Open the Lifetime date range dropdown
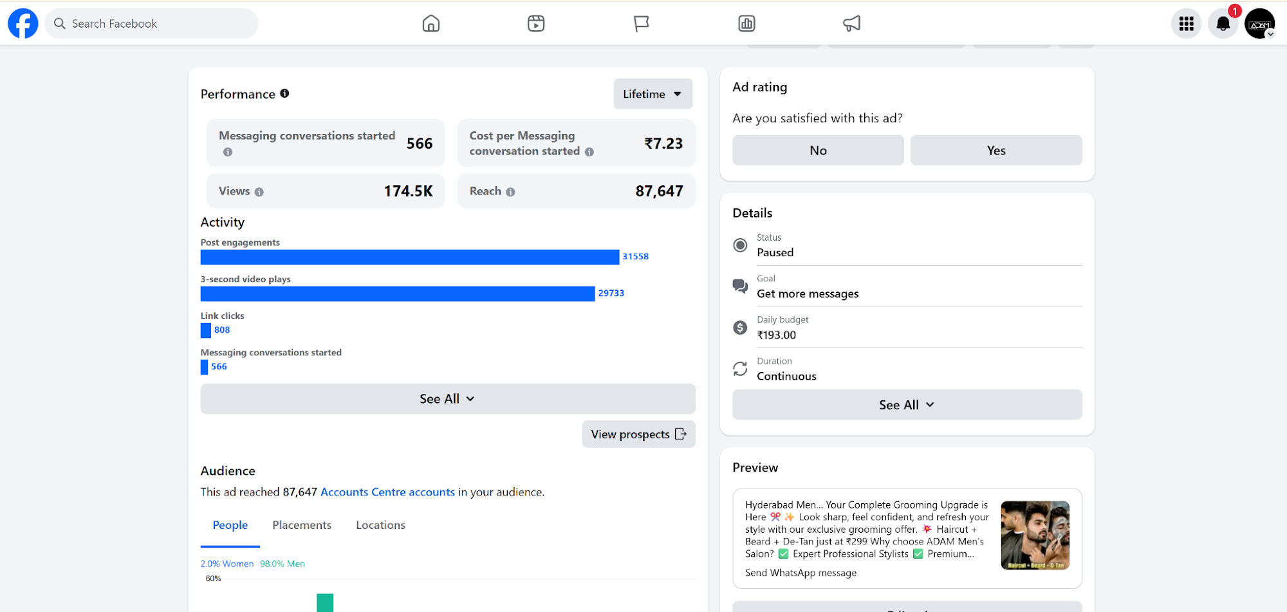 point(653,94)
